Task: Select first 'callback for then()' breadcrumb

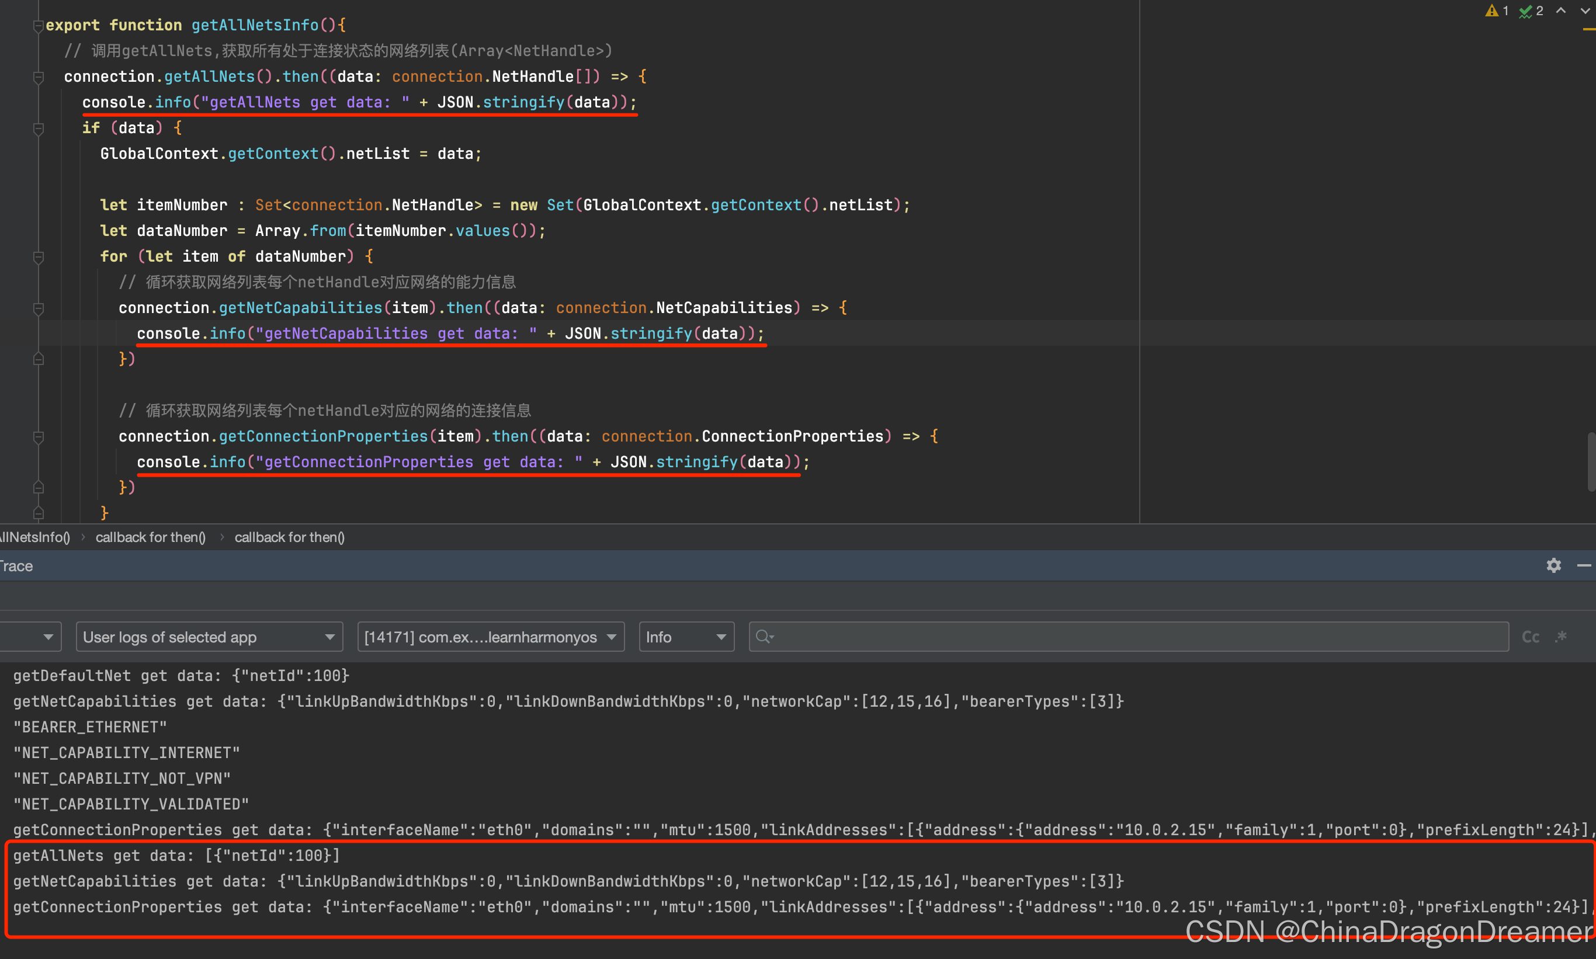Action: tap(150, 537)
